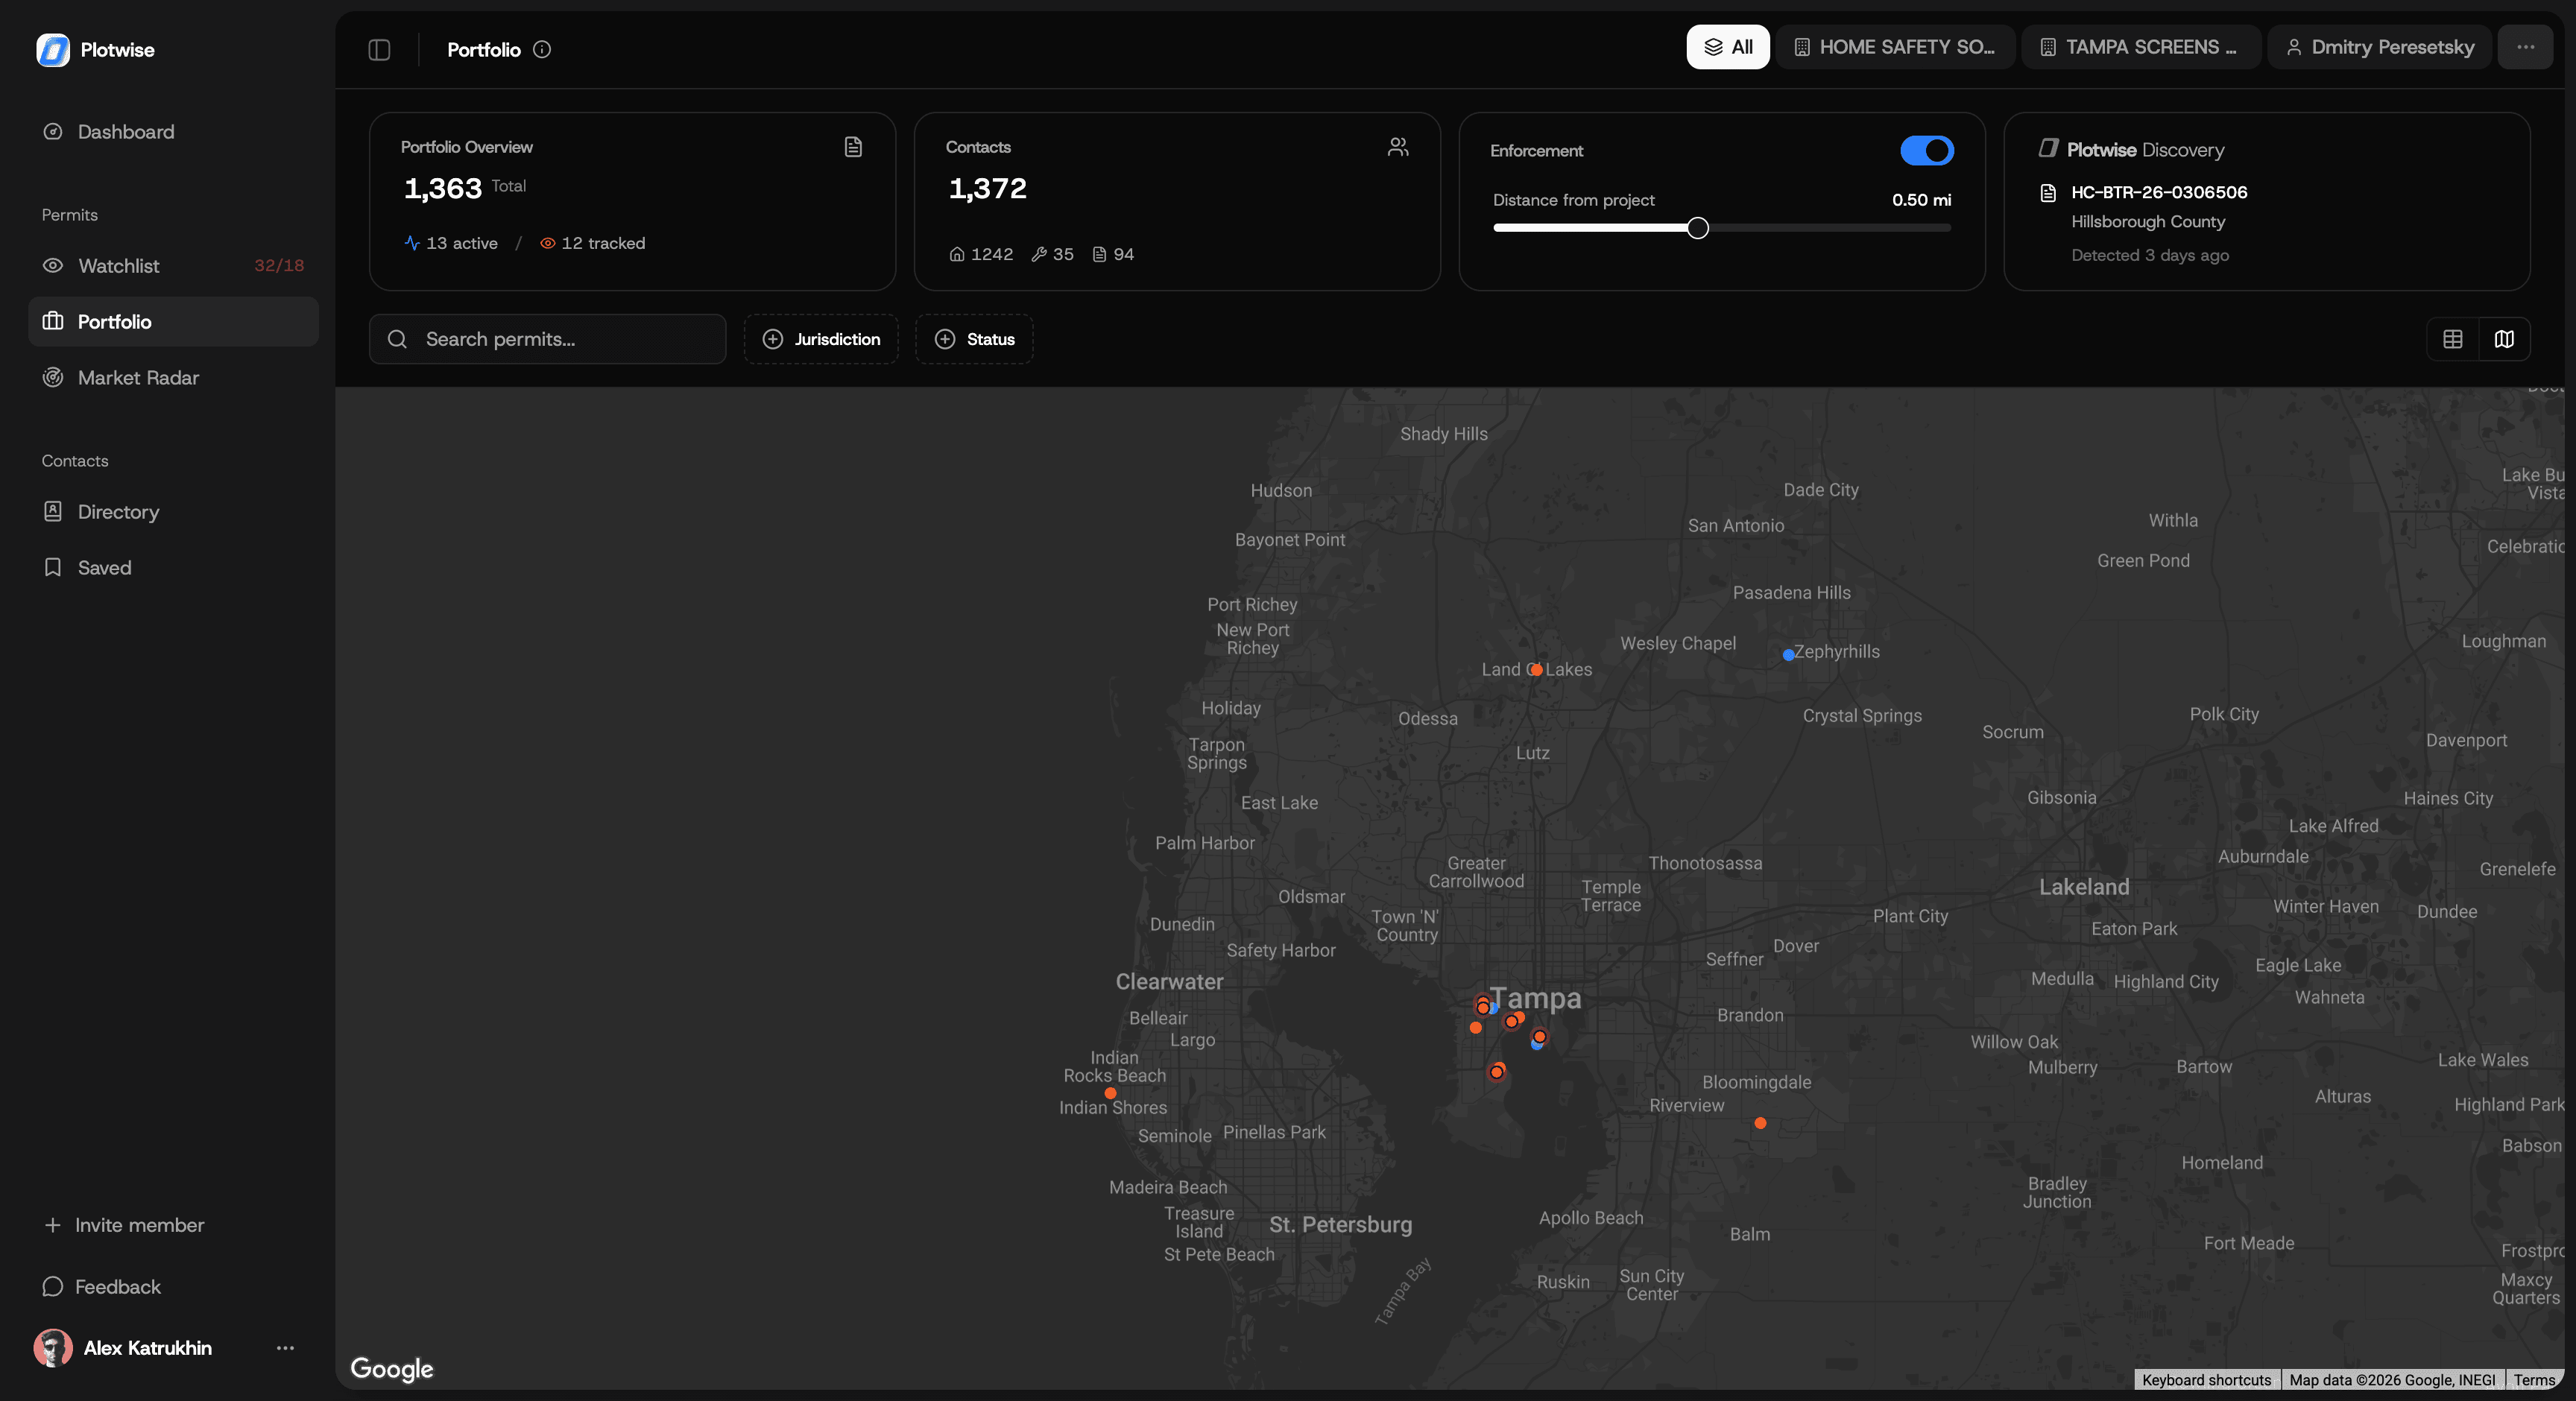Open the three-dot menu in the top right

(2526, 46)
